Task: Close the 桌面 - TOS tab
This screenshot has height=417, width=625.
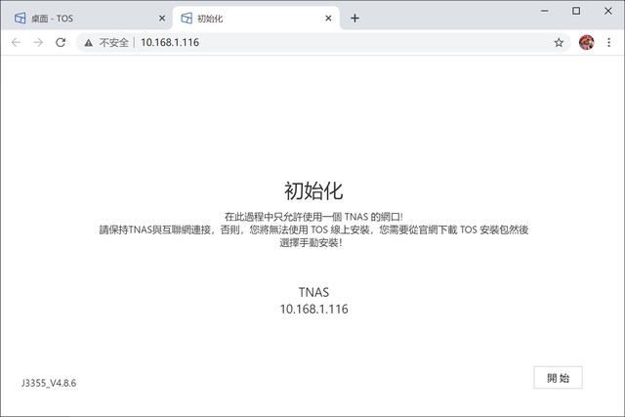Action: tap(162, 19)
